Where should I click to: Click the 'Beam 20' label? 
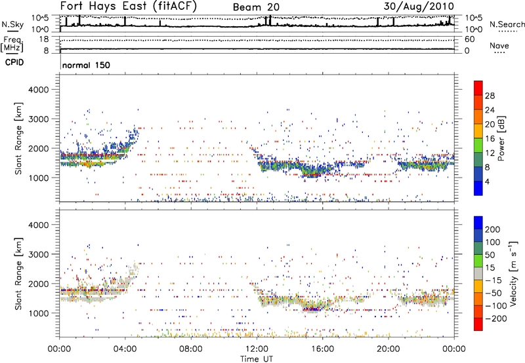tap(256, 7)
